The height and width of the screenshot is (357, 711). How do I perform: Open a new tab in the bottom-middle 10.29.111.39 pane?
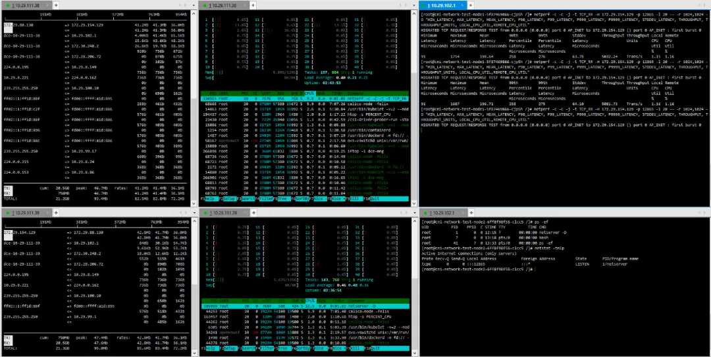255,212
